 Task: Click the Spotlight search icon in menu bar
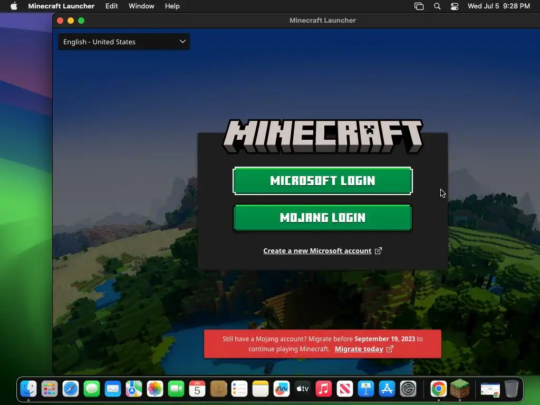pos(437,6)
